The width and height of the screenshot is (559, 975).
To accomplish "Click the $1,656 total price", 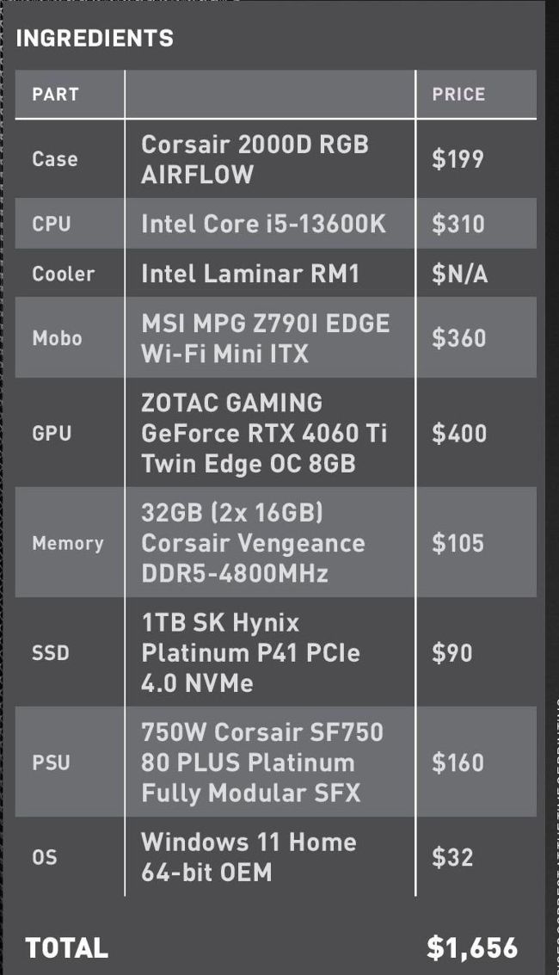I will tap(472, 947).
